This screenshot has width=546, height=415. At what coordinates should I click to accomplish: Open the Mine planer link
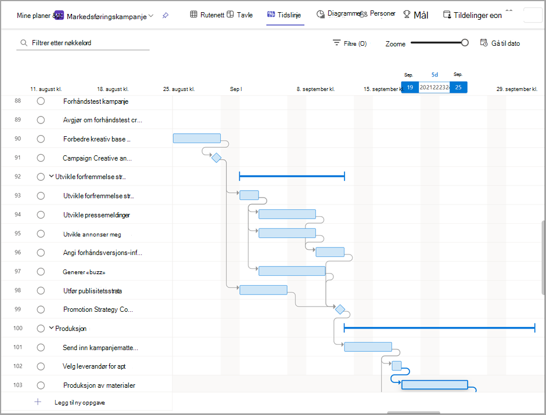[x=34, y=16]
